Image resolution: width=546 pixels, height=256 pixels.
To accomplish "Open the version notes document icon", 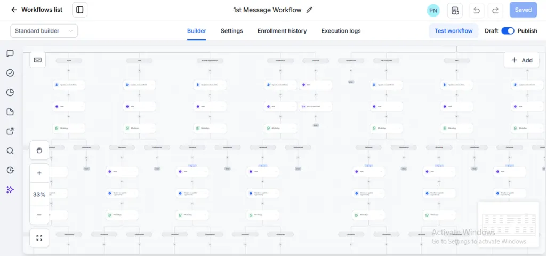I will click(x=455, y=10).
